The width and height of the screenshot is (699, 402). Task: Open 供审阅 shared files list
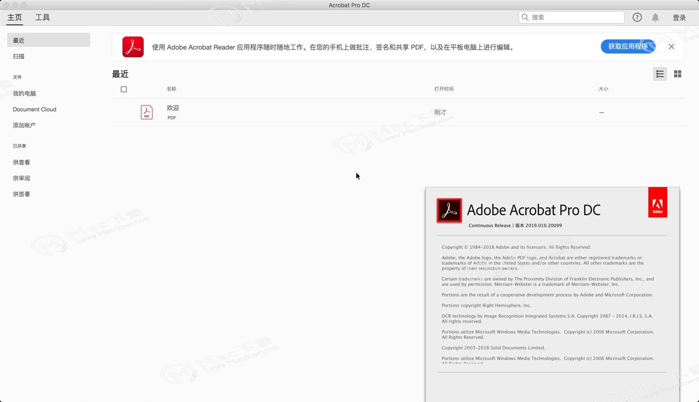21,178
